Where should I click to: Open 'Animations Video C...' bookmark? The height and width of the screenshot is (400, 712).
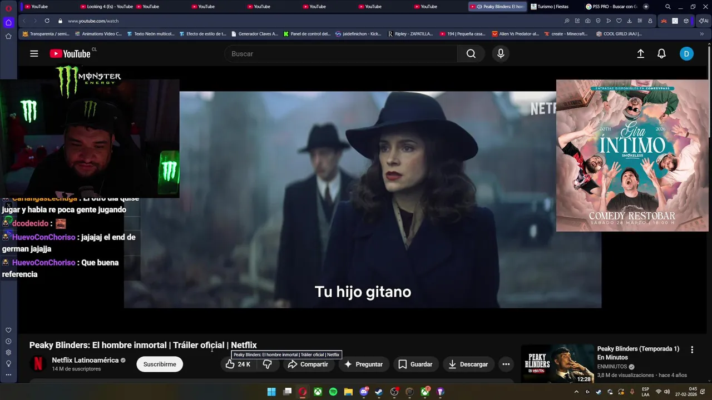coord(98,34)
